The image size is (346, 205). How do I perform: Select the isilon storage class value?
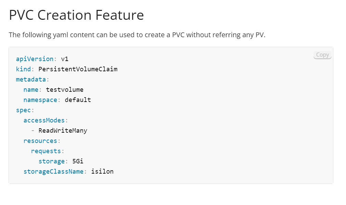click(x=102, y=171)
